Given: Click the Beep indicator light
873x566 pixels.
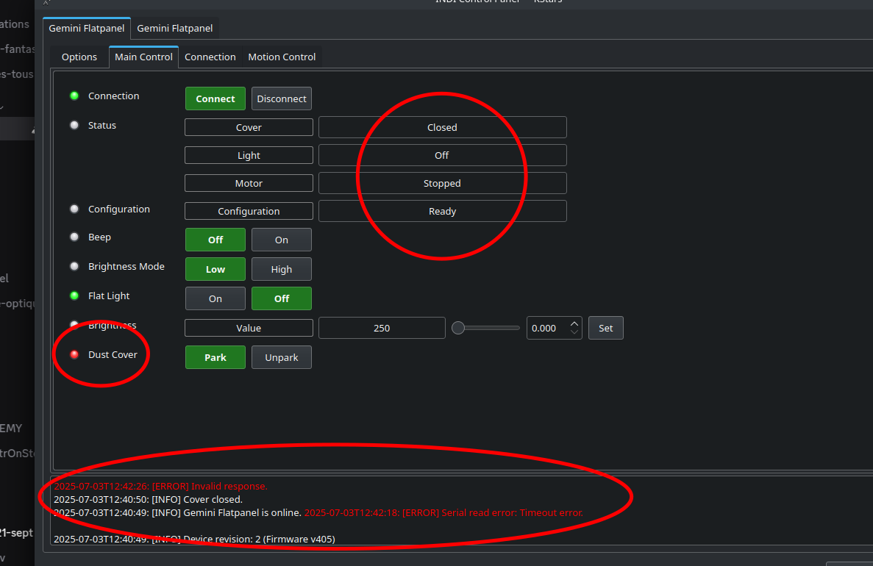Looking at the screenshot, I should [x=74, y=237].
